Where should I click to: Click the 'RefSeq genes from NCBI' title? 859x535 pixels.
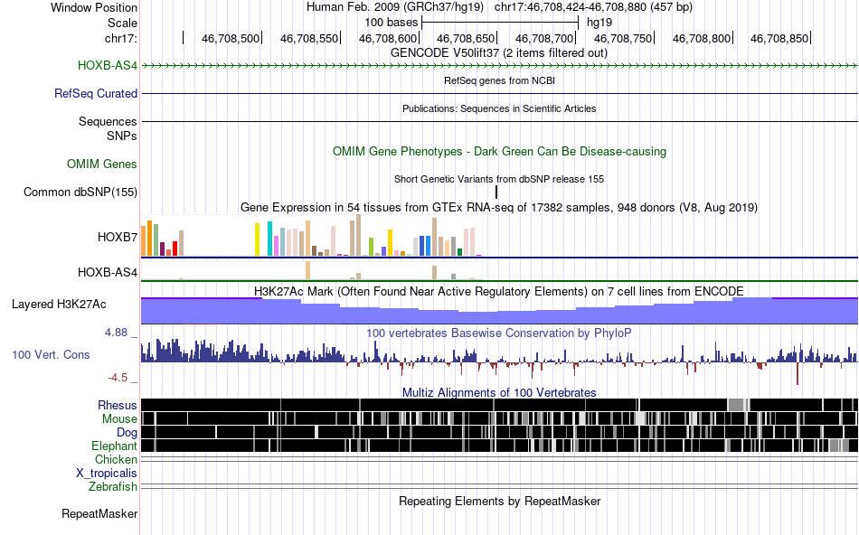[499, 80]
